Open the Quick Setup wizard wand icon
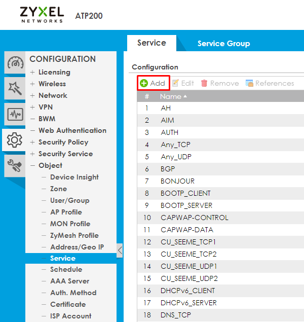The image size is (304, 322). coord(15,88)
